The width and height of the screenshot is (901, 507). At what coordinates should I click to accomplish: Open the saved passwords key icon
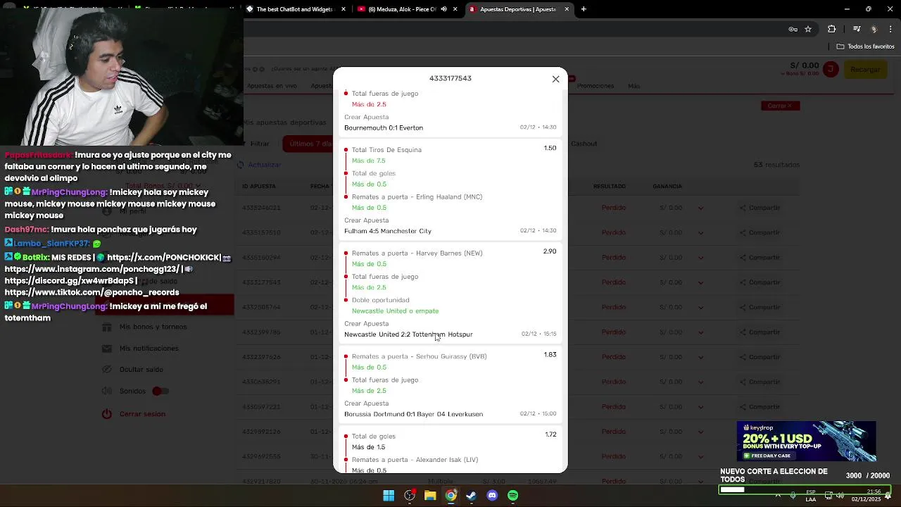coord(793,29)
